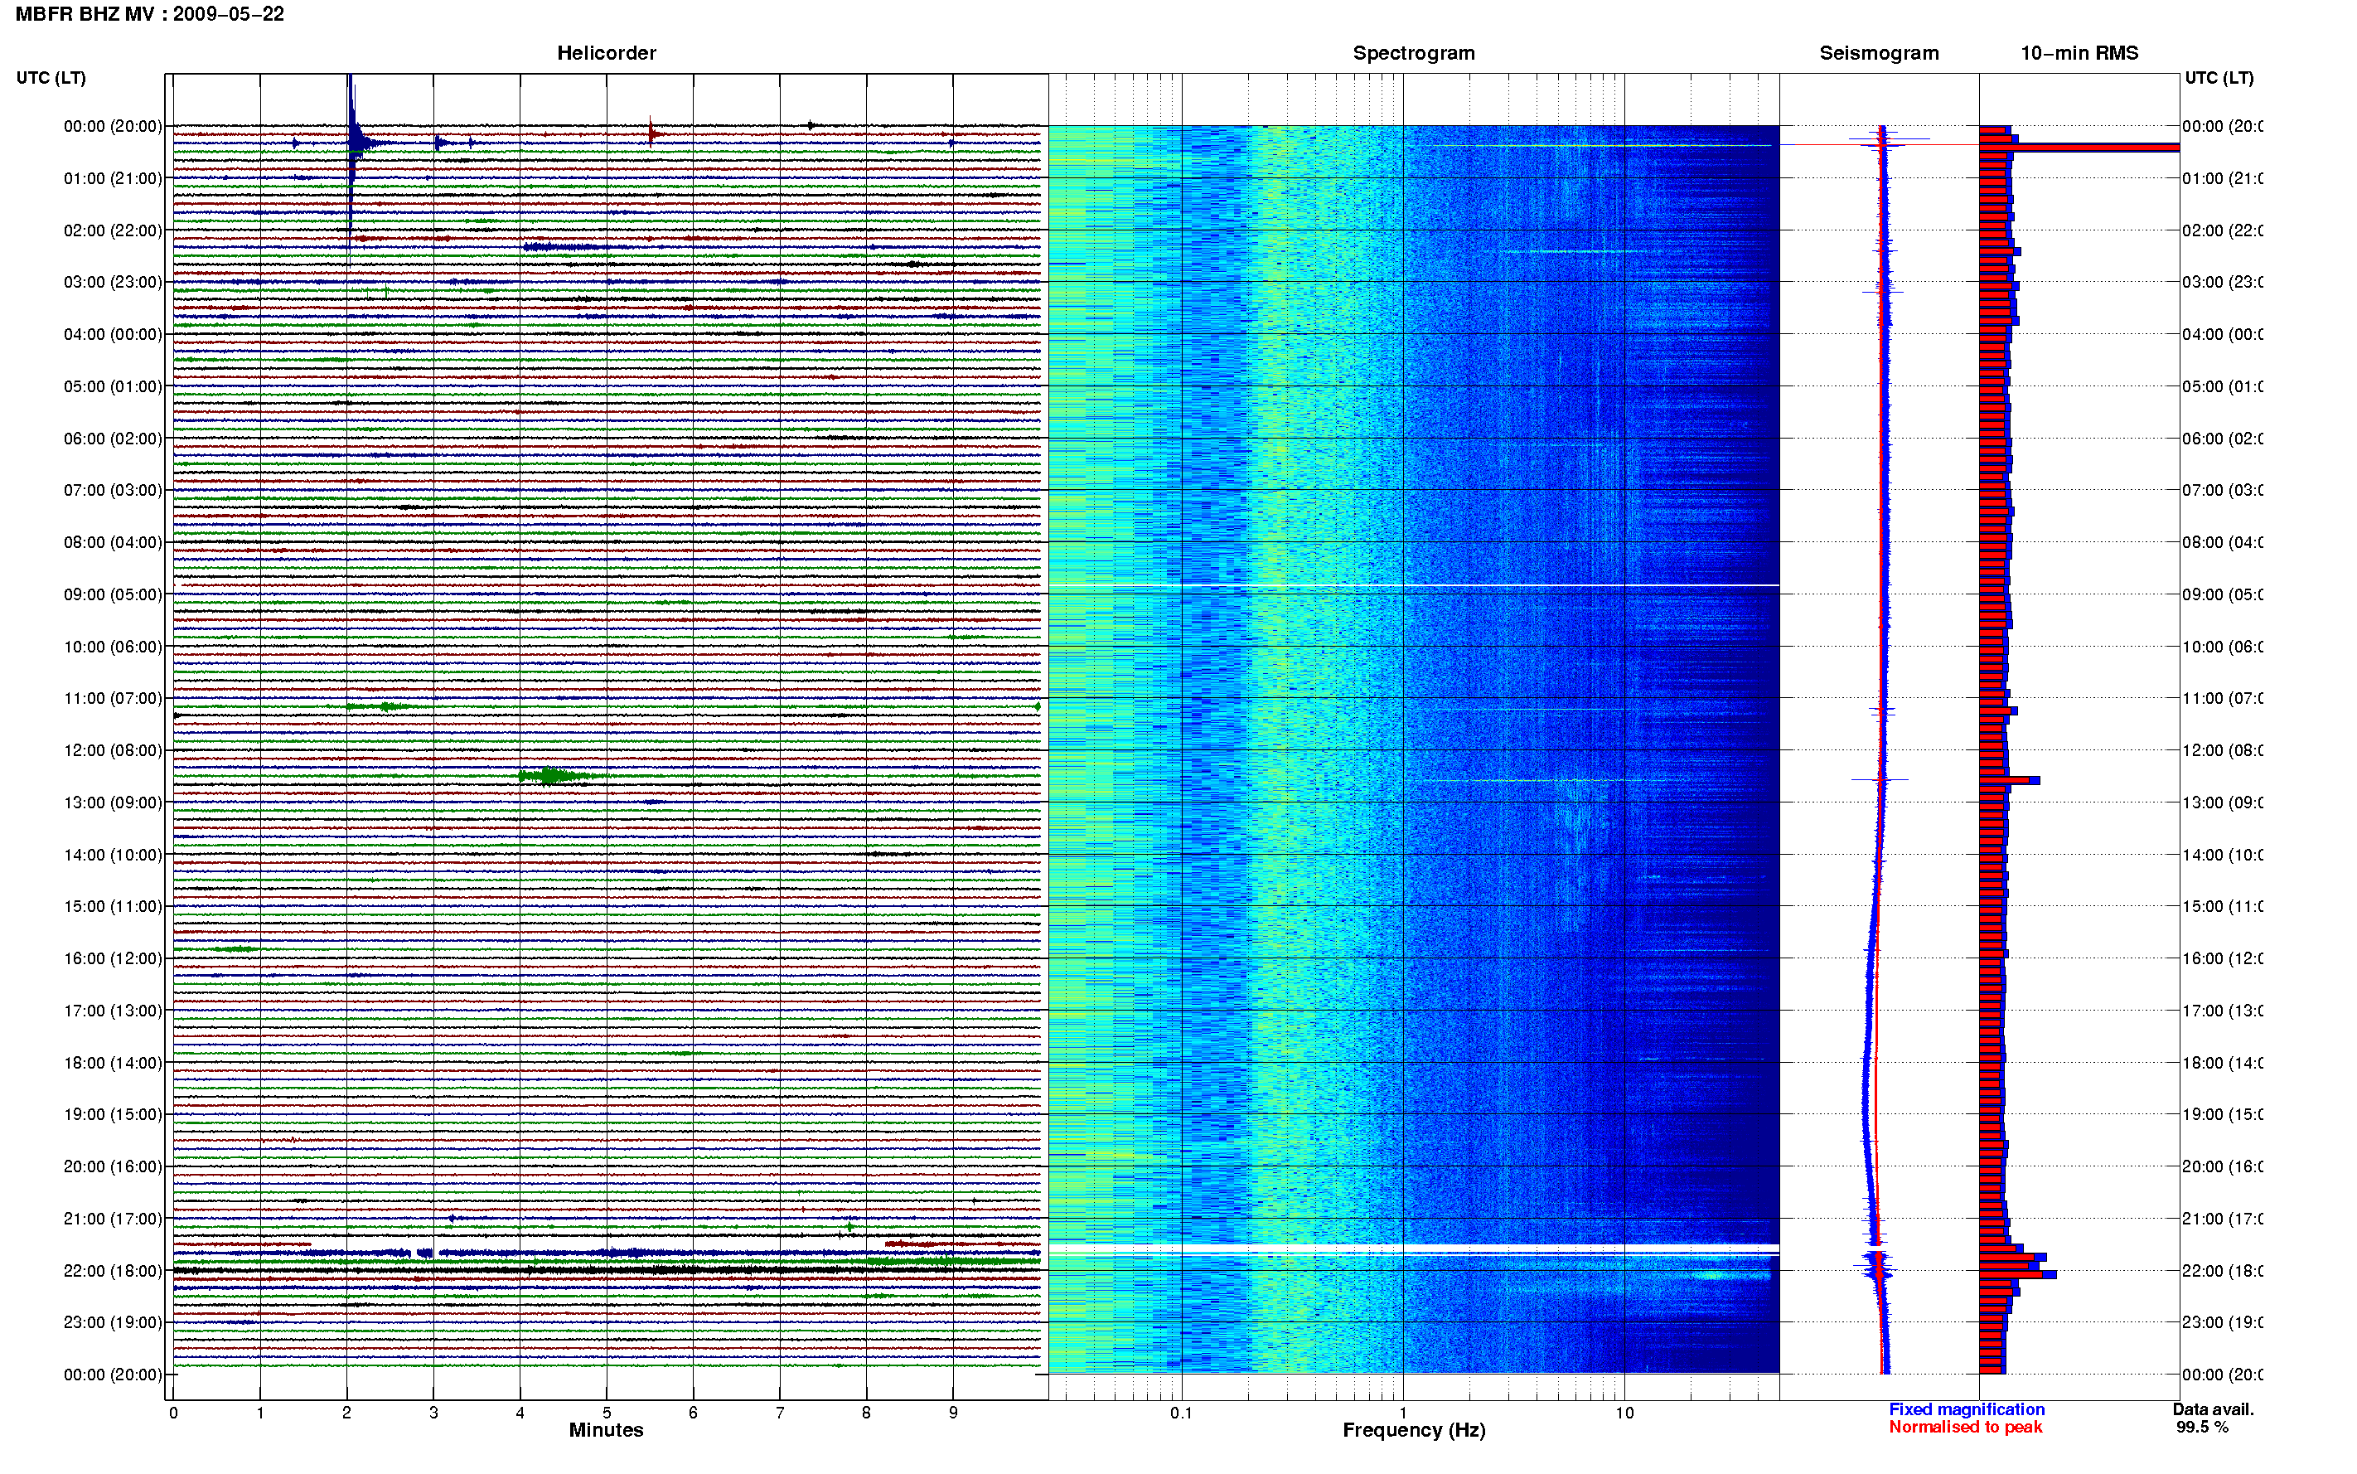Click the left '17:00 (13:00)' time label
Viewport: 2357px width, 1474px height.
(113, 1011)
